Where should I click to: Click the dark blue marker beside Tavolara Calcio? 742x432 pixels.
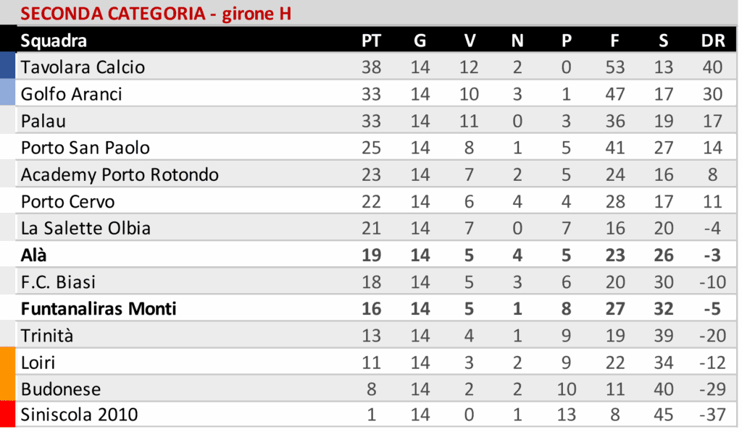(x=8, y=65)
